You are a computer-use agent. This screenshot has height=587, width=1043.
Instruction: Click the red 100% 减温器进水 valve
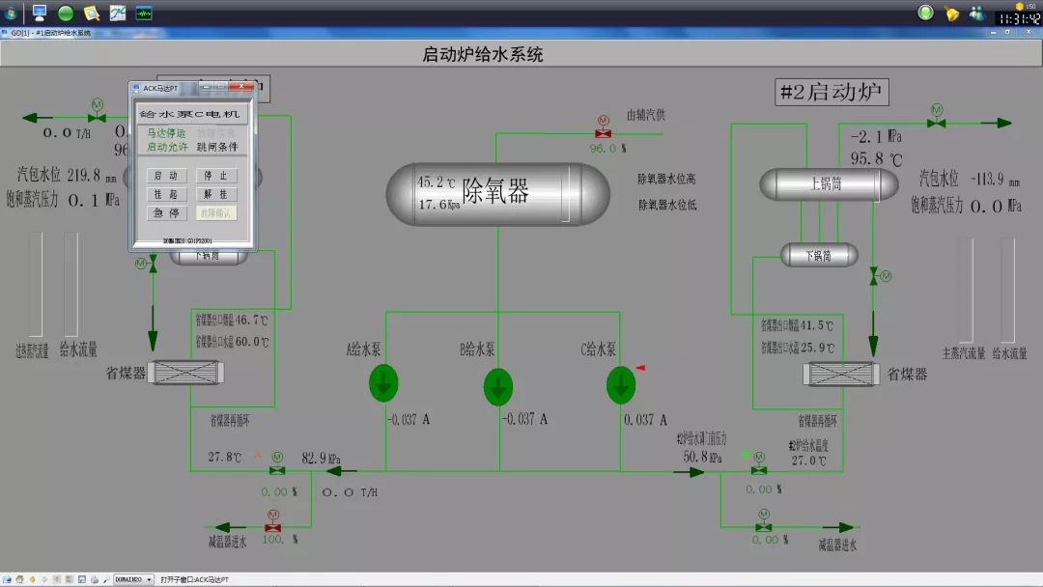pyautogui.click(x=272, y=527)
